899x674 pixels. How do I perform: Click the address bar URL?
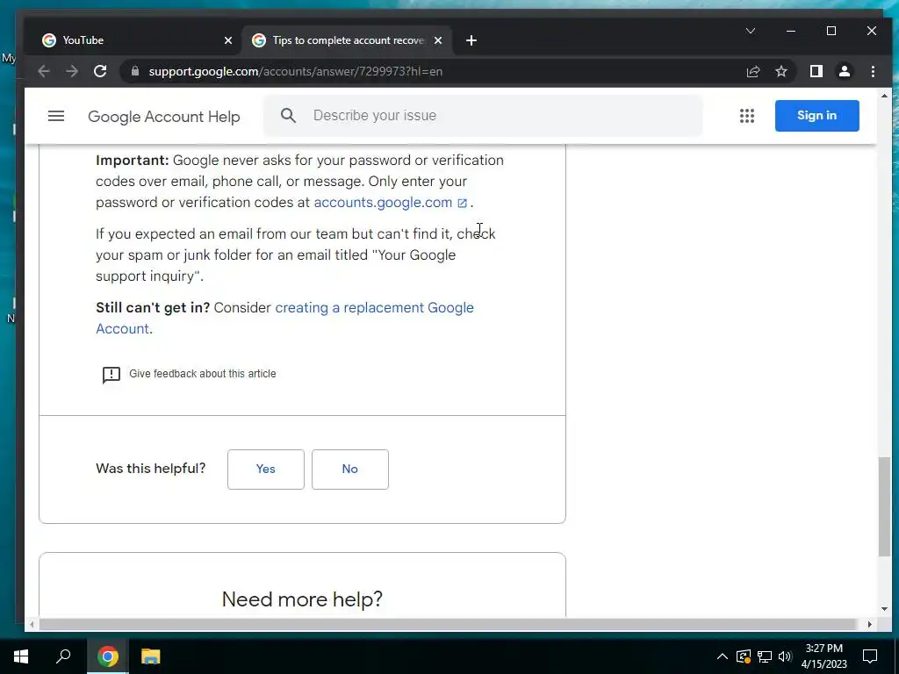(x=295, y=71)
